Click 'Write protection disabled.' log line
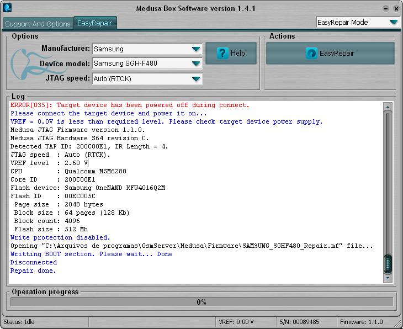The height and width of the screenshot is (329, 403). point(60,237)
